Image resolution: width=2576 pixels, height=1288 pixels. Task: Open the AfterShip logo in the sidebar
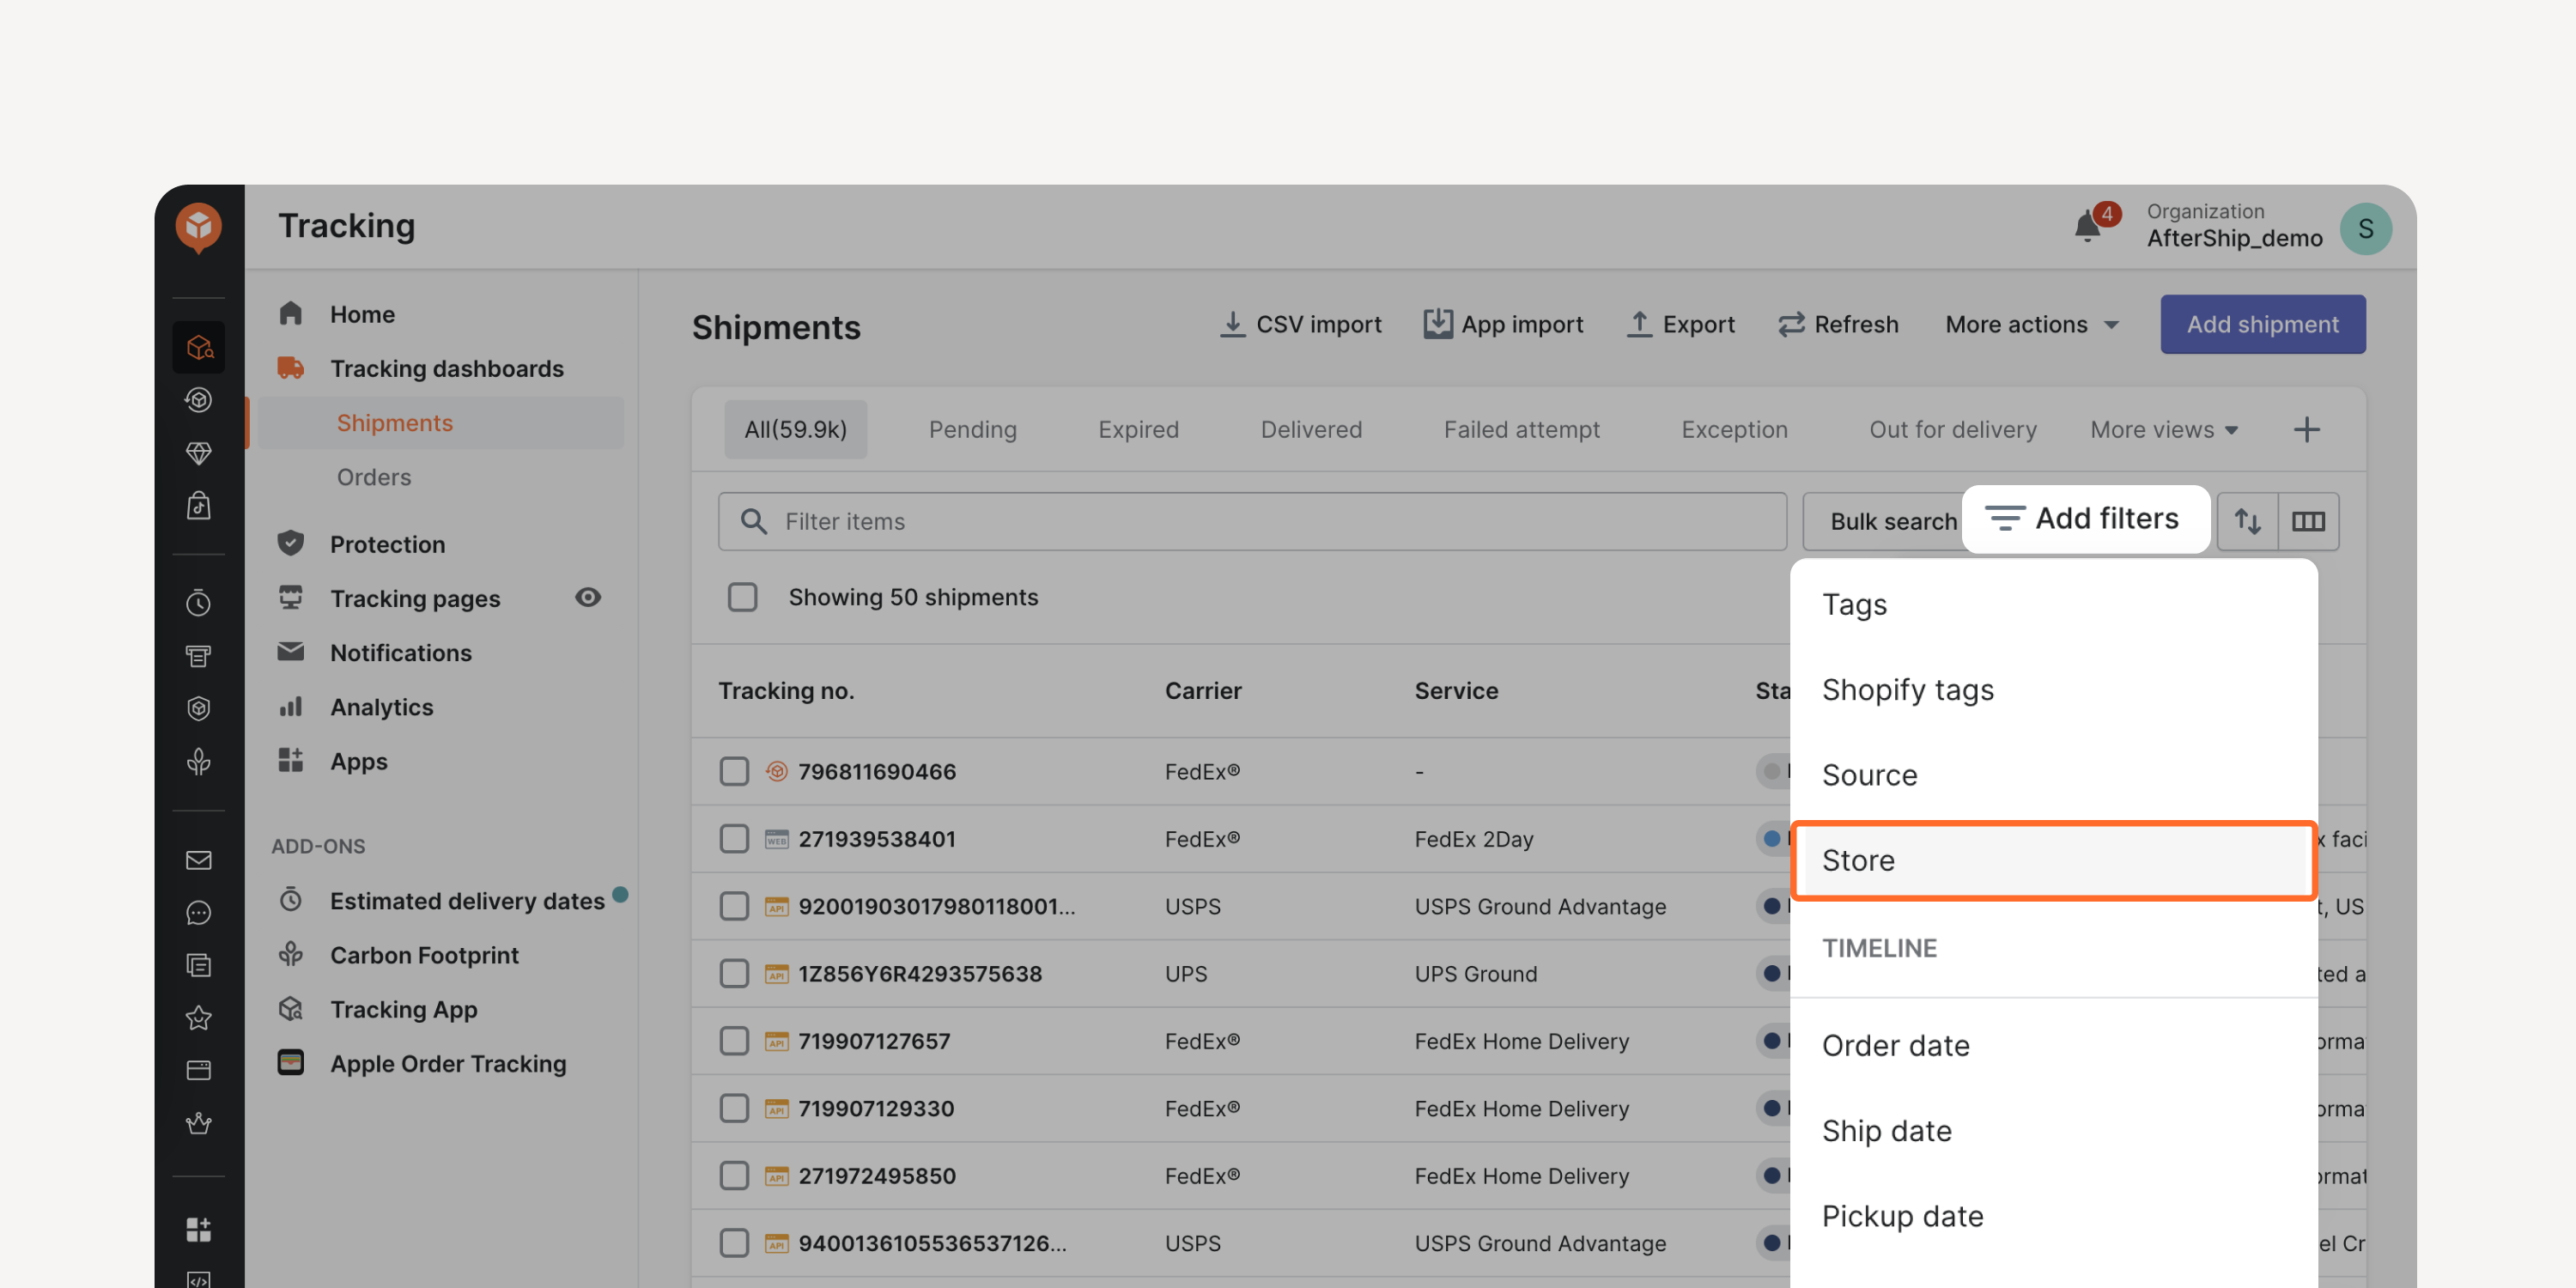coord(198,227)
